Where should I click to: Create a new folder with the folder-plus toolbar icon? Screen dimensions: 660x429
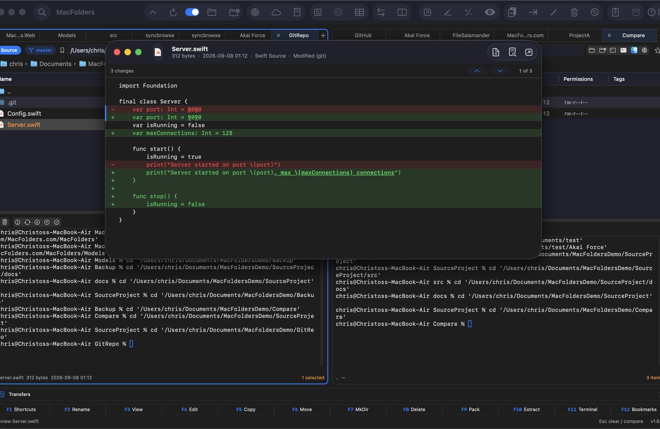pyautogui.click(x=234, y=12)
